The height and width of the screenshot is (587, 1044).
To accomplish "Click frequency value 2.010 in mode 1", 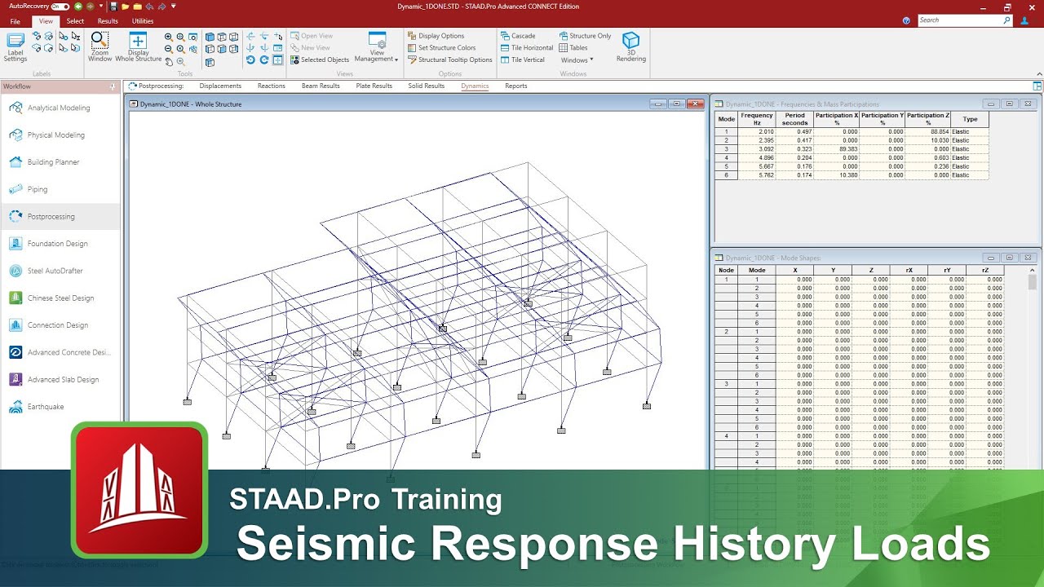I will tap(757, 131).
